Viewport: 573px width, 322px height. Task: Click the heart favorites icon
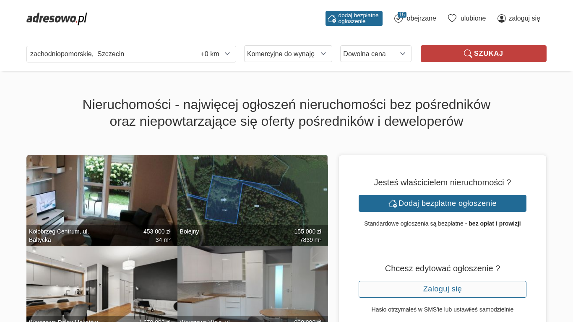[x=452, y=18]
